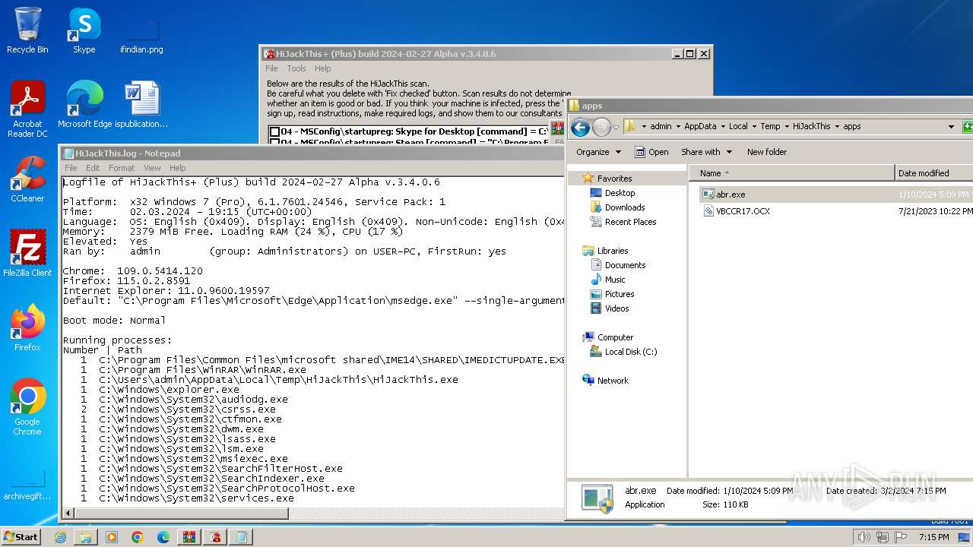The height and width of the screenshot is (547, 973).
Task: Open HiJackThis Tools menu
Action: (x=296, y=68)
